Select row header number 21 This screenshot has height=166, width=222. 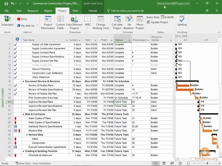9,102
